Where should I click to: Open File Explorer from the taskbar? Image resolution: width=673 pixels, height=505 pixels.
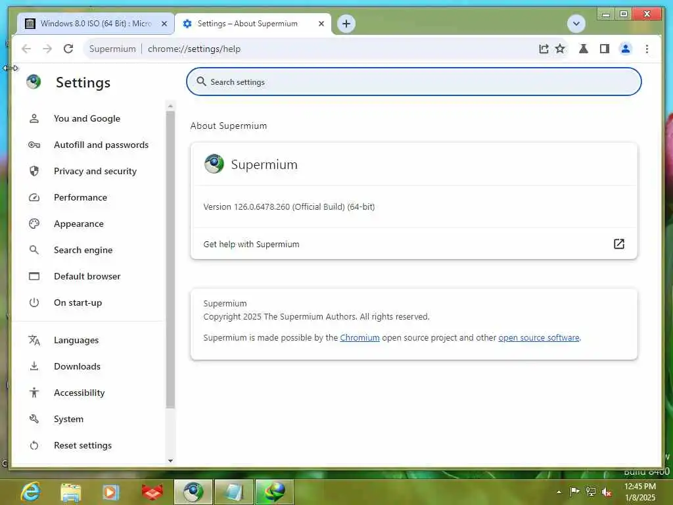71,492
